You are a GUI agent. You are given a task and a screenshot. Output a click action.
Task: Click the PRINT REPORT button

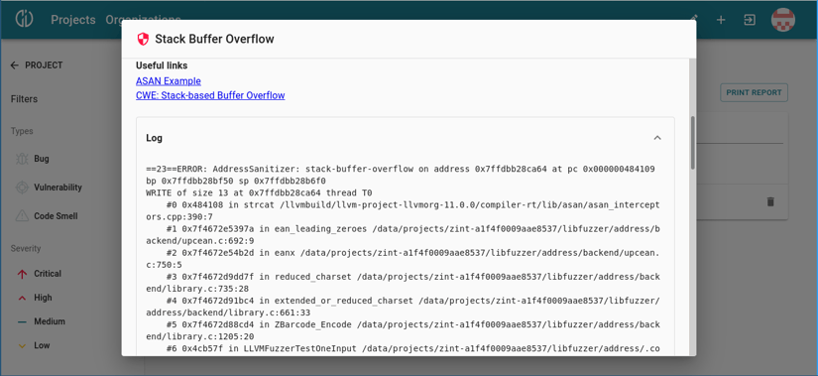754,92
